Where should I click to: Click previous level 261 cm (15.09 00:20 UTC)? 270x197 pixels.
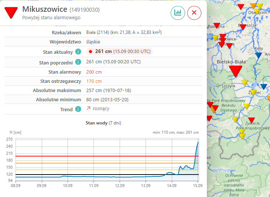113,62
